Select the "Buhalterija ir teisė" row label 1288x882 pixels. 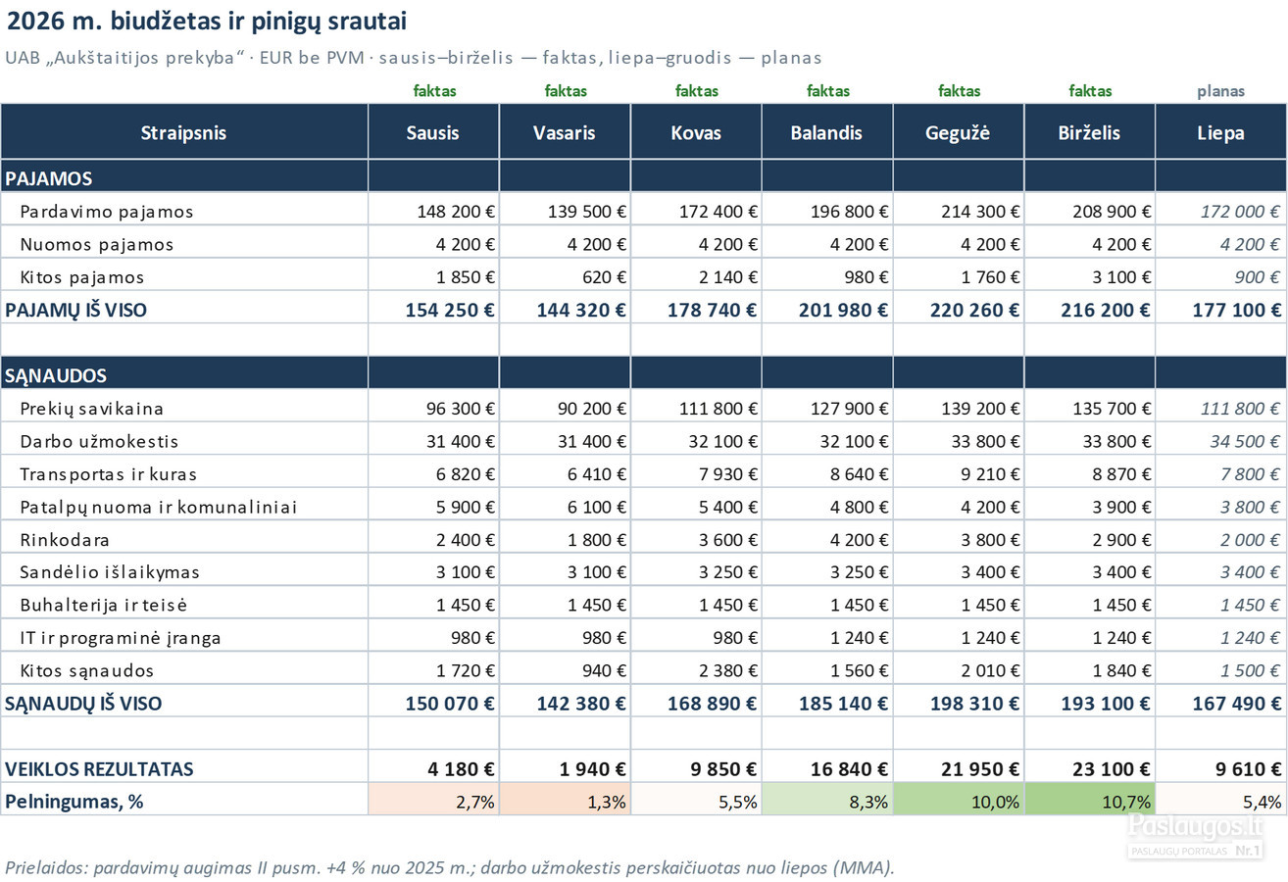point(104,605)
